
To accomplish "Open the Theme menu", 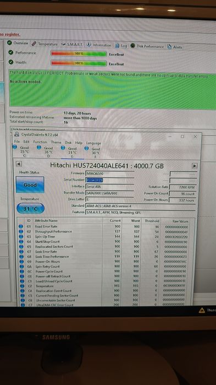I will pos(56,142).
